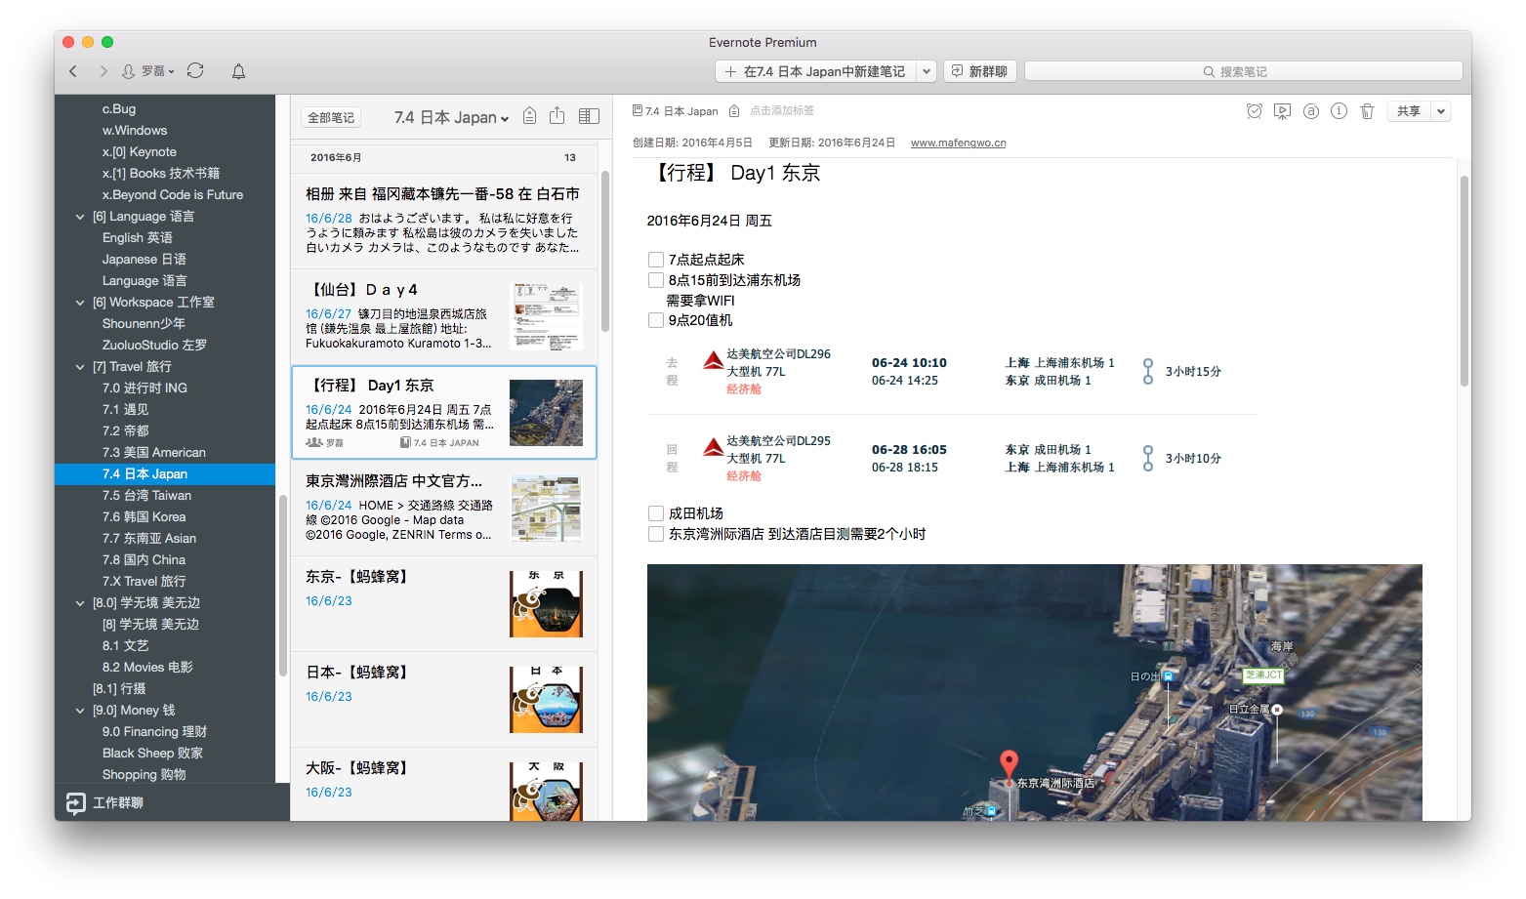1526x899 pixels.
Task: Click the sidebar scrollbar
Action: 283,586
